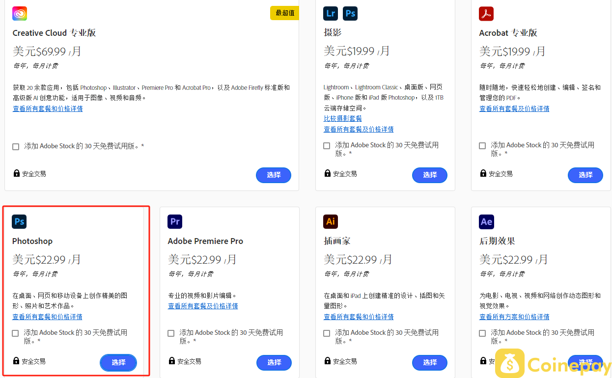Click the Adobe Premiere Pro title

[205, 241]
